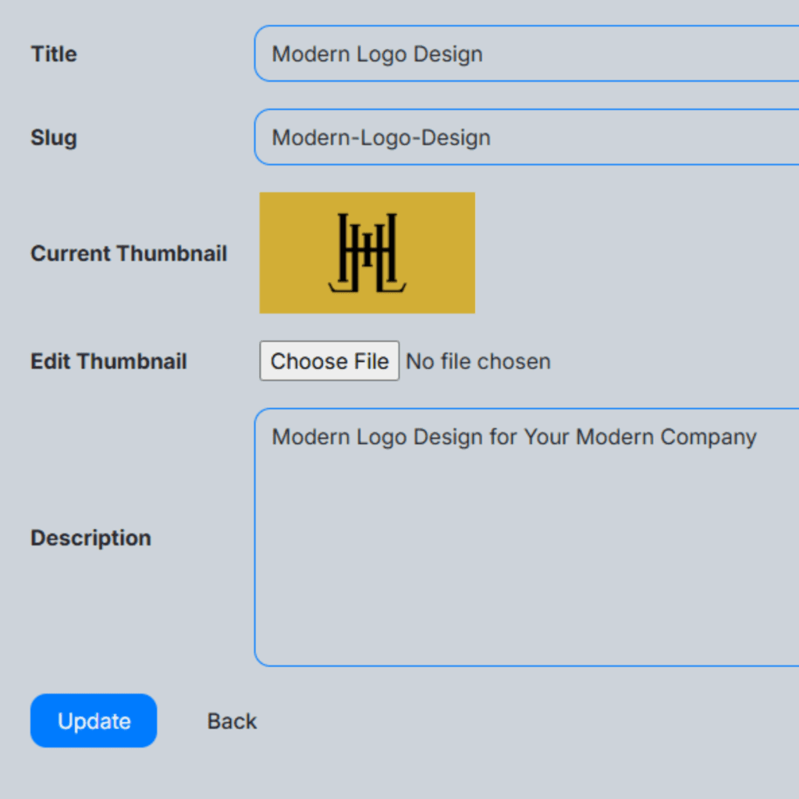799x799 pixels.
Task: Go back using the Back link
Action: click(232, 721)
